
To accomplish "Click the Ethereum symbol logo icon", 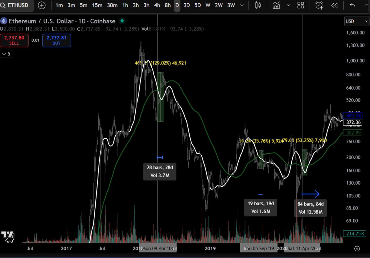I will [4, 21].
